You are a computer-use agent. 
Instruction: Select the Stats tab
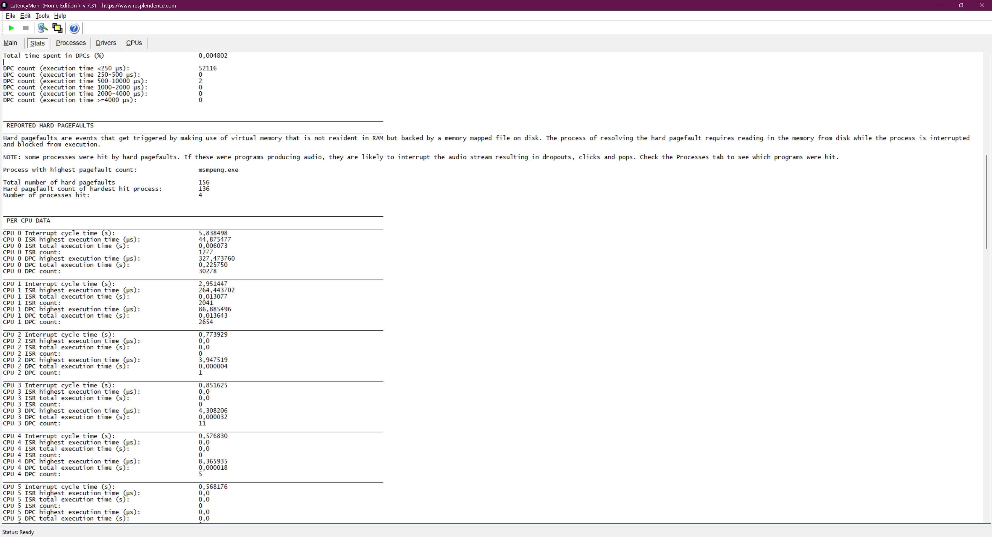(37, 43)
